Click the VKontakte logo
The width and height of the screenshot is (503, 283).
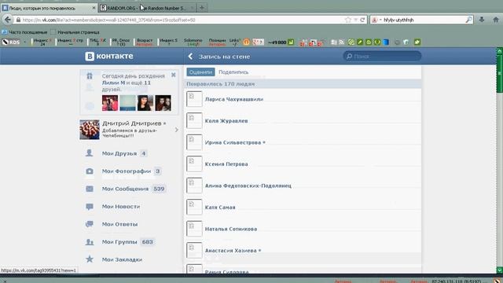[109, 56]
